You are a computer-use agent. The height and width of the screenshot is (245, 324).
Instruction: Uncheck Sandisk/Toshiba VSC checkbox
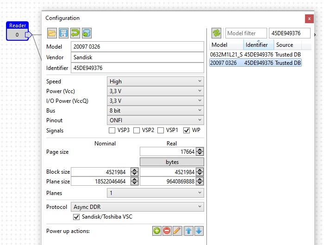point(76,217)
